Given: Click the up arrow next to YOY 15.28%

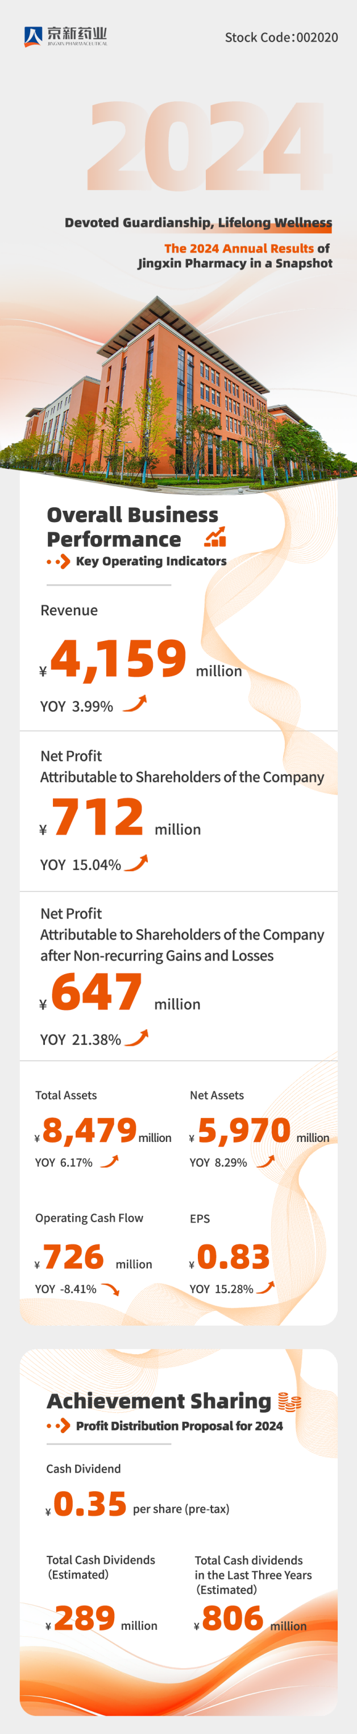Looking at the screenshot, I should (x=265, y=1288).
